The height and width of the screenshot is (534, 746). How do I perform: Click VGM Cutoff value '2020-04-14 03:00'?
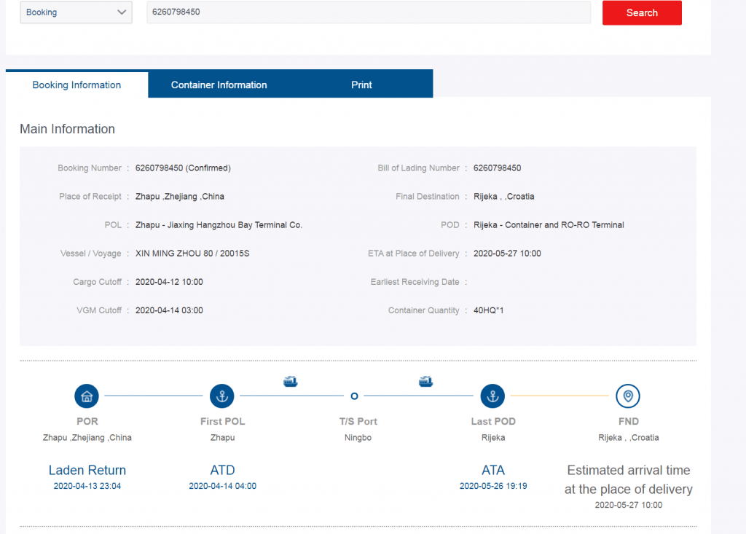[x=169, y=310]
